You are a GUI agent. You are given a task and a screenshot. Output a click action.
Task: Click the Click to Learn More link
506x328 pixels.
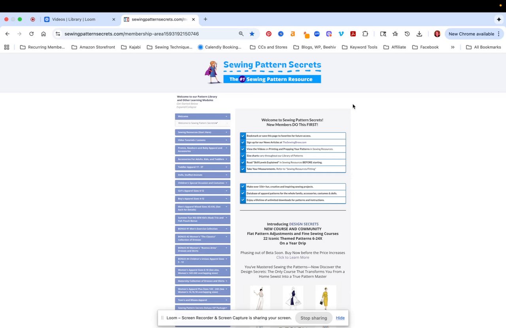tap(293, 257)
